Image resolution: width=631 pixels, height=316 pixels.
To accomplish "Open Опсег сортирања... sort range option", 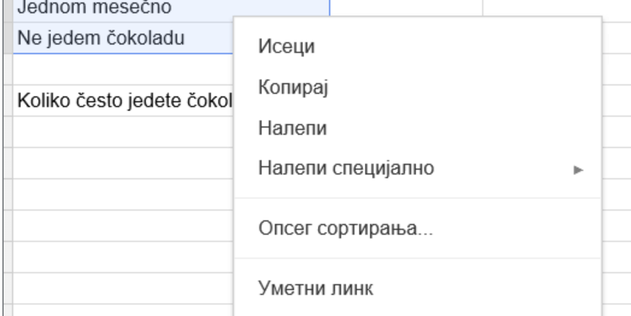I will coord(346,229).
